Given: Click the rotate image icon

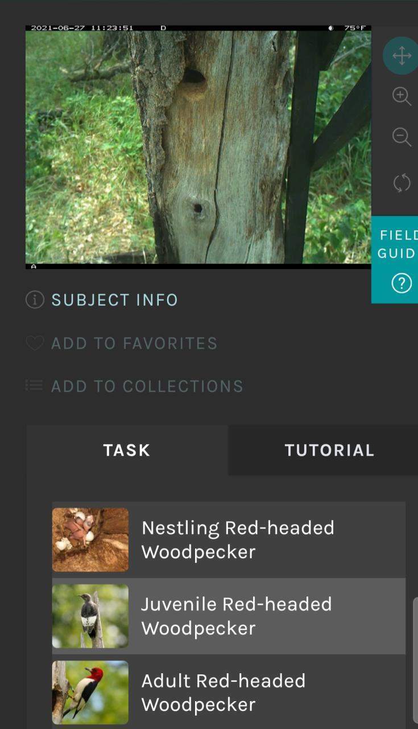Looking at the screenshot, I should 402,183.
